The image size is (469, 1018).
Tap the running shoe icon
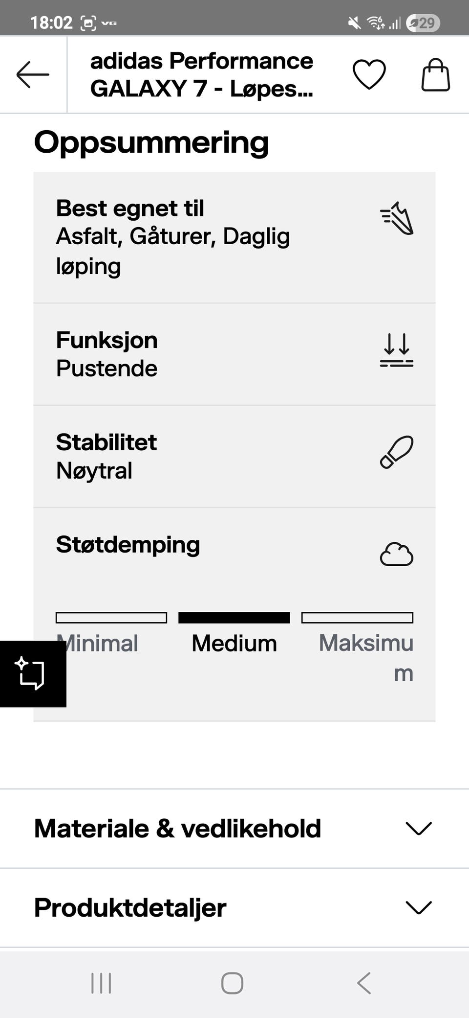[397, 218]
